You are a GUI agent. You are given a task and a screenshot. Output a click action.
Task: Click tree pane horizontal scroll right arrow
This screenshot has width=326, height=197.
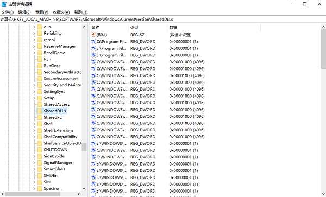[79, 194]
